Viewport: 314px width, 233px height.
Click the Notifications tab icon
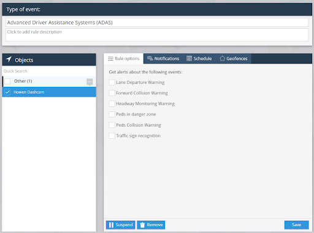coord(150,59)
